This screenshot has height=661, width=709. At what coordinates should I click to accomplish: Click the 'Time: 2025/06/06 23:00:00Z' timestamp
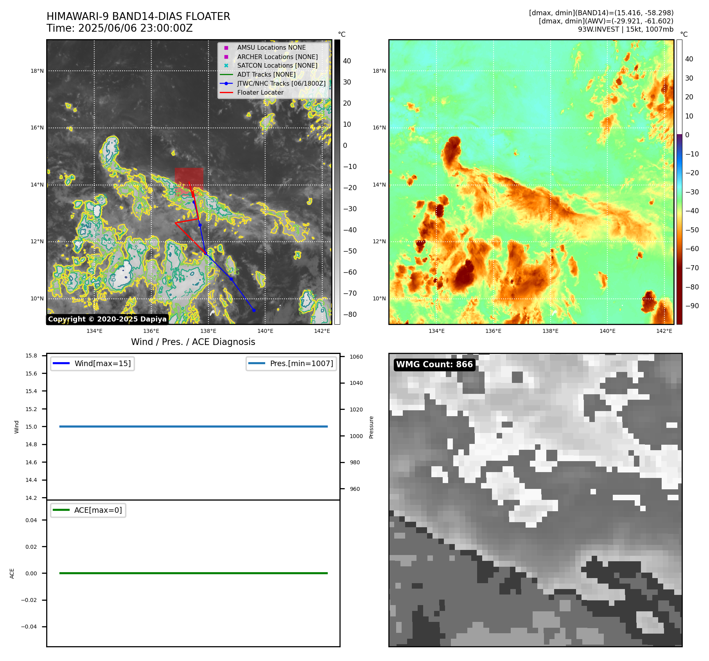pos(120,28)
